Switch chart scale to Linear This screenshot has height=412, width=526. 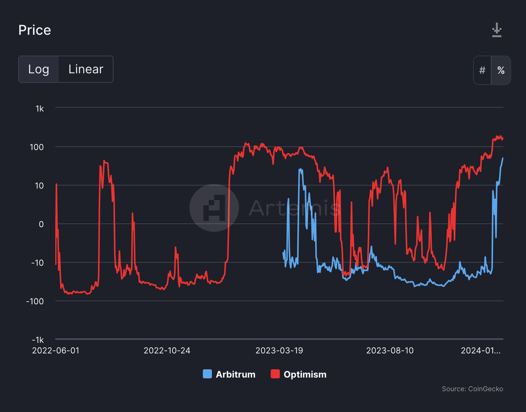pos(86,69)
